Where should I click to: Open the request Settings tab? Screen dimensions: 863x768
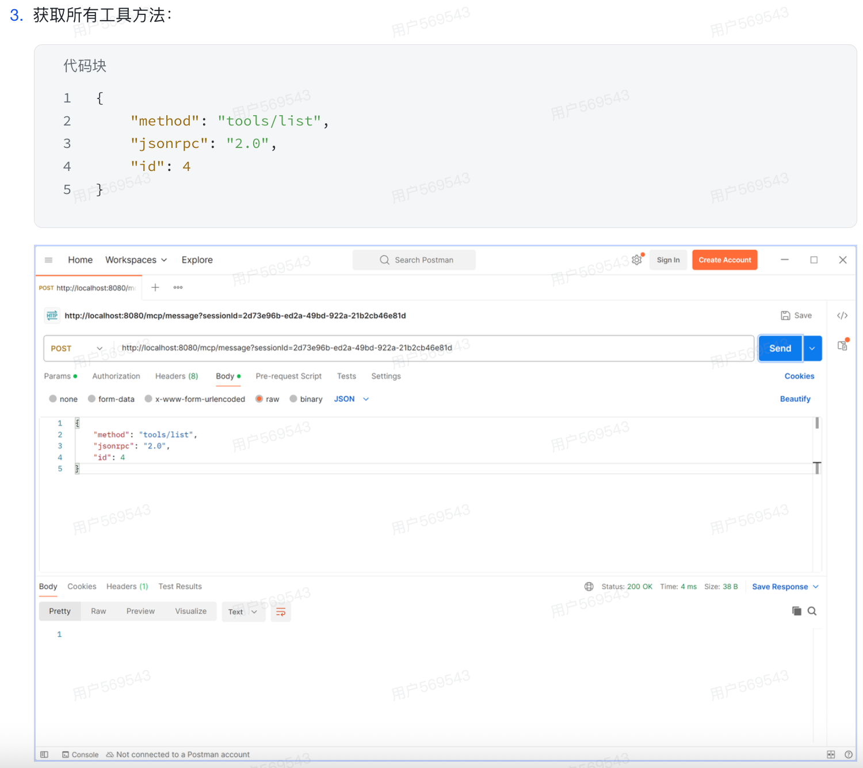point(386,377)
